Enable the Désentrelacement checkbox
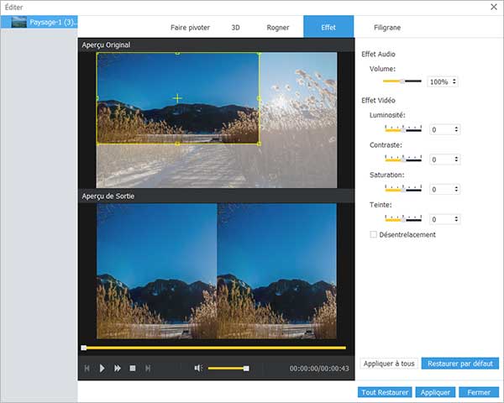Image resolution: width=504 pixels, height=403 pixels. 374,234
